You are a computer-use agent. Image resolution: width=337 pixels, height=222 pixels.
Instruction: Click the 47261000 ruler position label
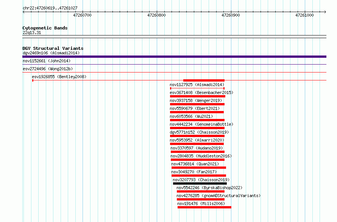304,15
